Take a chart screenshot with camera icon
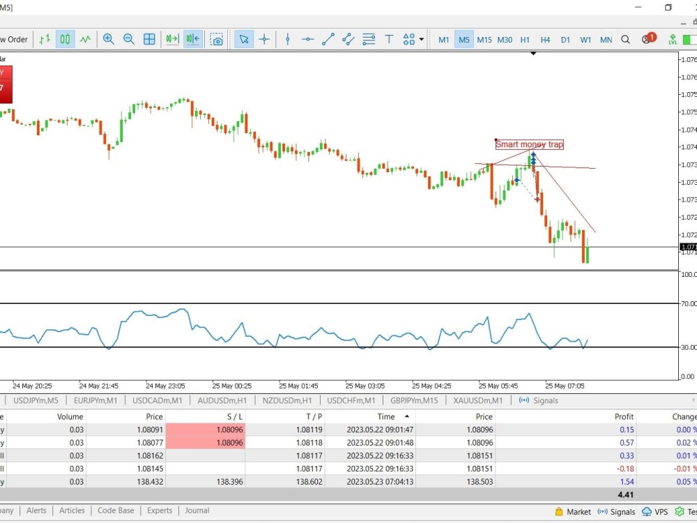The image size is (697, 523). (217, 39)
